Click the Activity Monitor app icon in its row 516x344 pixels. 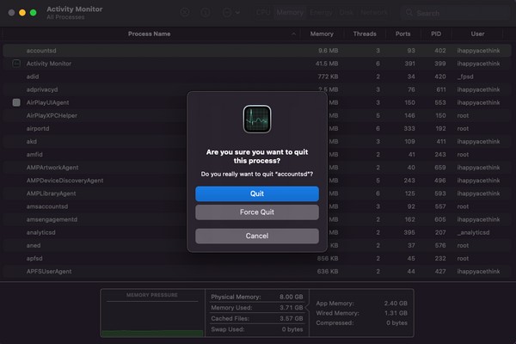(x=16, y=64)
